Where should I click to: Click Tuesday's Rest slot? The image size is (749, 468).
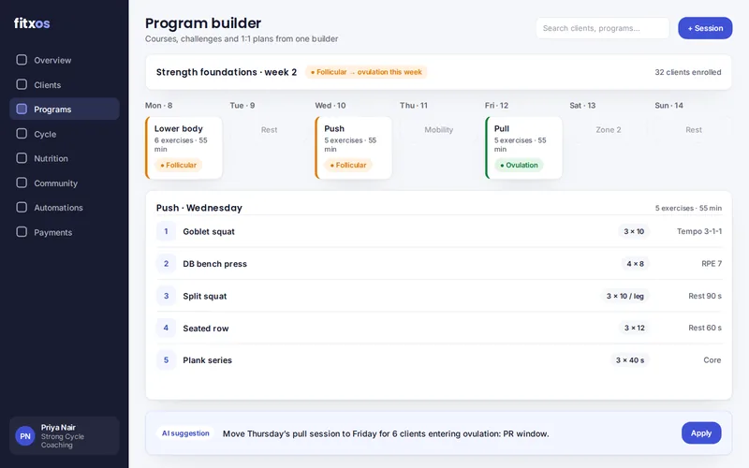point(269,130)
